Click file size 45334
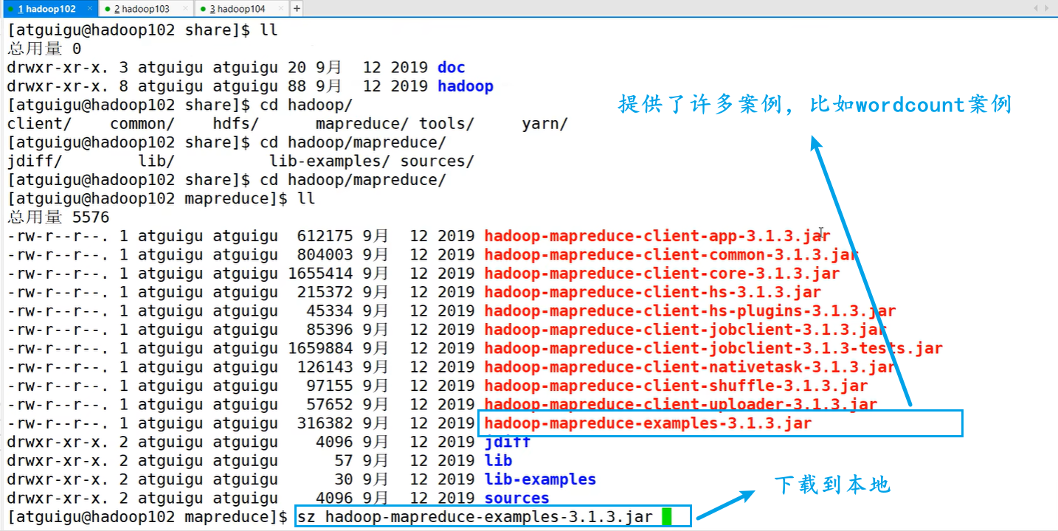Screen dimensions: 1058x531 tap(330, 311)
